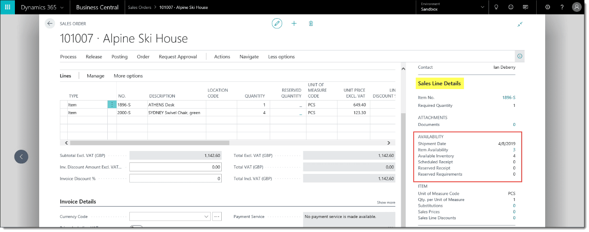Expand the Dynamics 365 dropdown
Screen dimensions: 589x232
pos(43,7)
